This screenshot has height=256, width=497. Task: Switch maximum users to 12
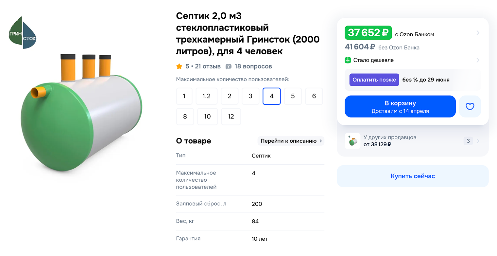pyautogui.click(x=231, y=117)
